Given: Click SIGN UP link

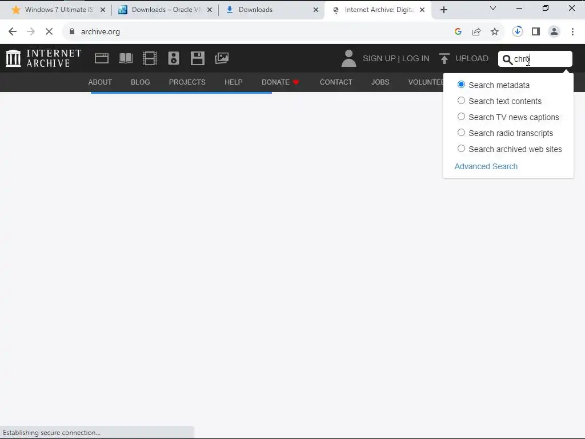Looking at the screenshot, I should (x=379, y=59).
